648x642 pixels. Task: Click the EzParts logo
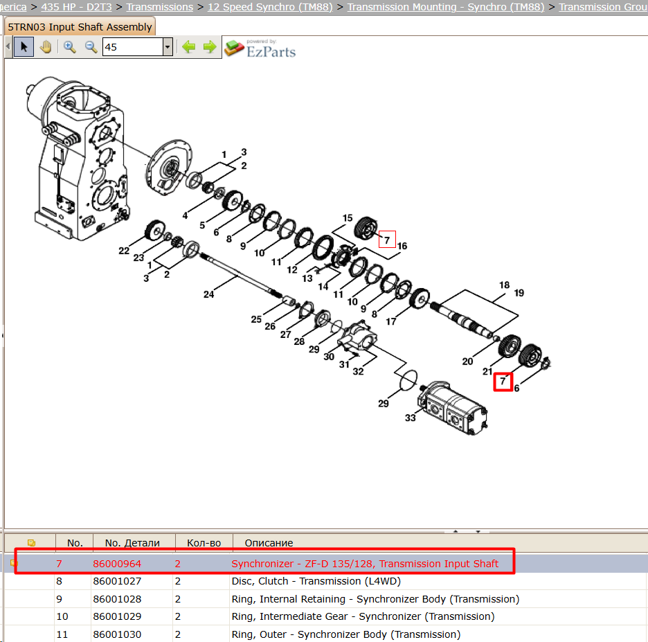(x=260, y=48)
